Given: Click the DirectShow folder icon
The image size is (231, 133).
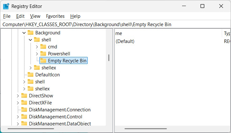Looking at the screenshot, I should click(24, 96).
